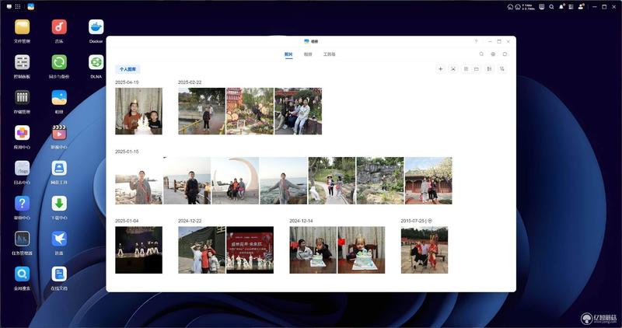Click the album app icon pinned in top bar
The width and height of the screenshot is (622, 328).
(x=30, y=7)
